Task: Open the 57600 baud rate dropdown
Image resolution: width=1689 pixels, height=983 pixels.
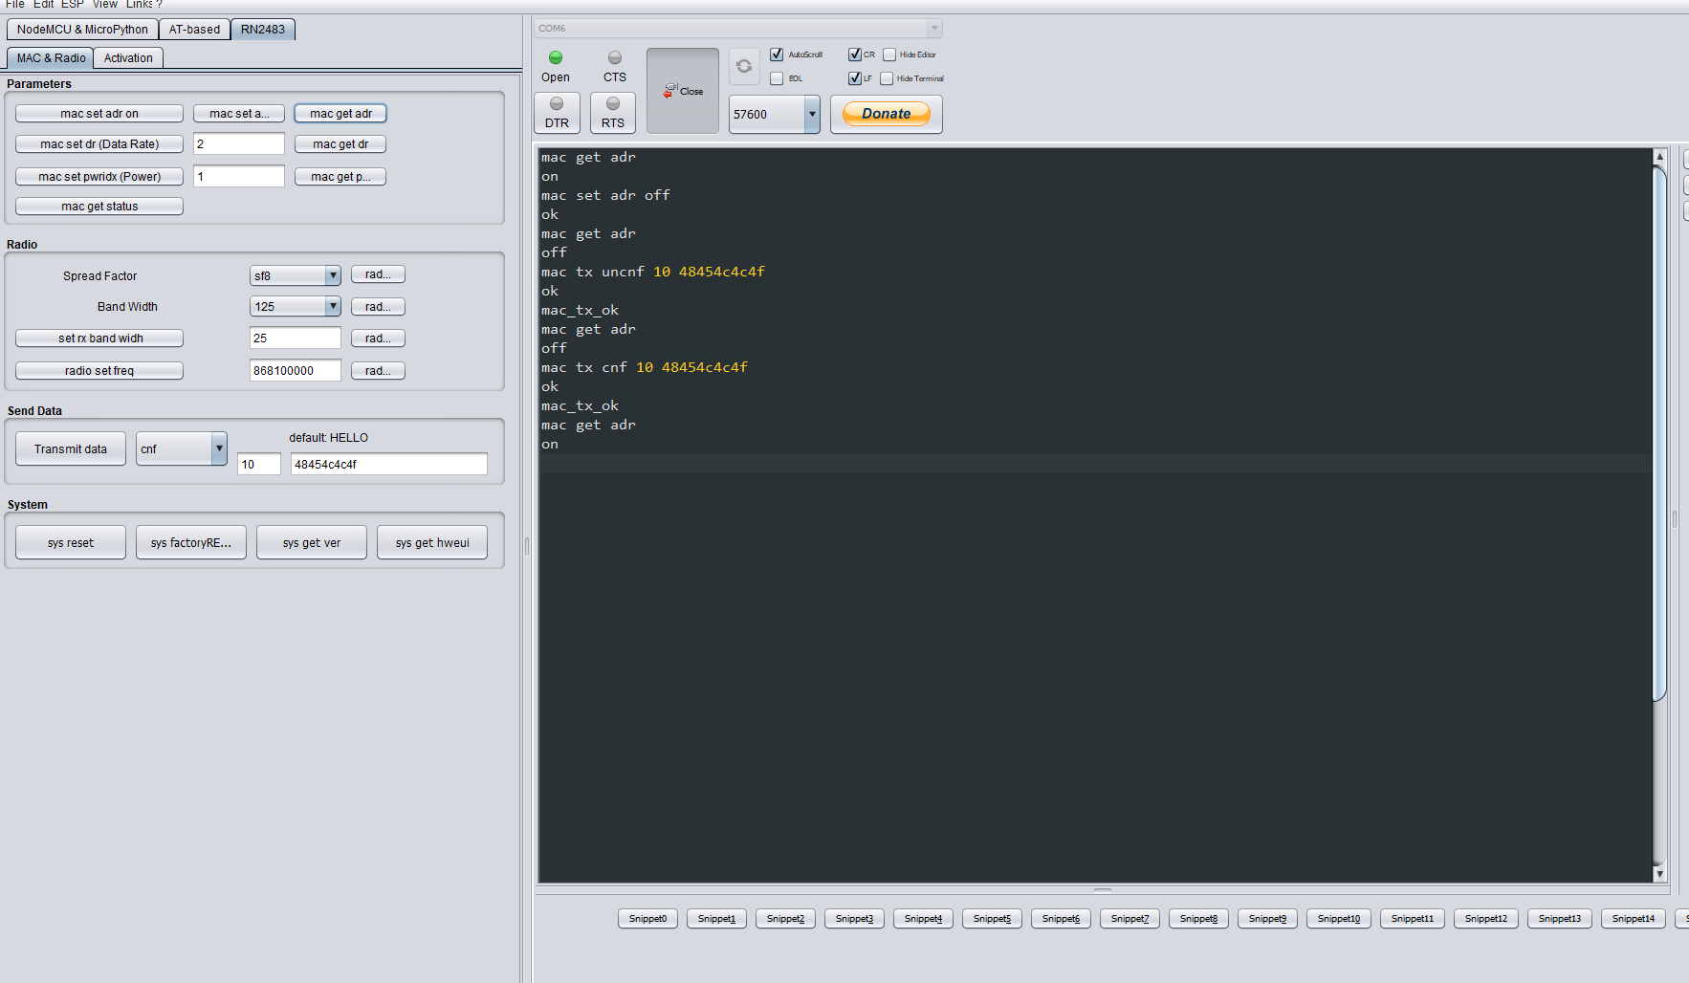Action: tap(774, 114)
